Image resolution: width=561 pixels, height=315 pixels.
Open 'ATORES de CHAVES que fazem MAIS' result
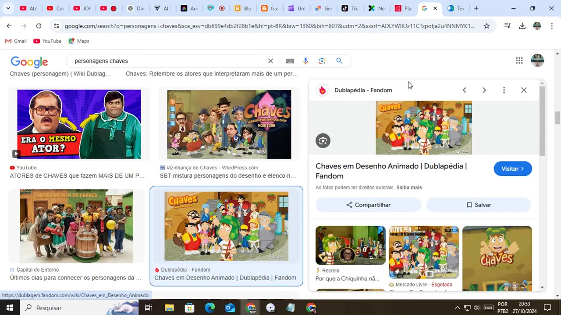point(77,176)
